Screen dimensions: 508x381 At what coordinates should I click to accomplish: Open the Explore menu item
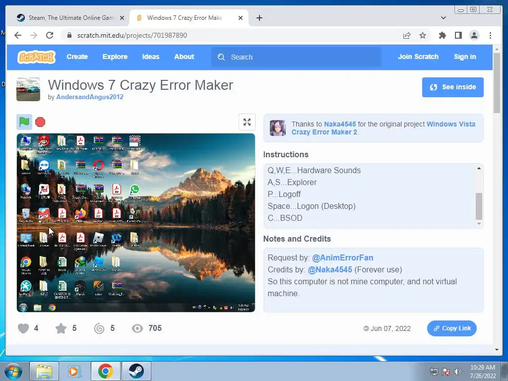tap(115, 57)
